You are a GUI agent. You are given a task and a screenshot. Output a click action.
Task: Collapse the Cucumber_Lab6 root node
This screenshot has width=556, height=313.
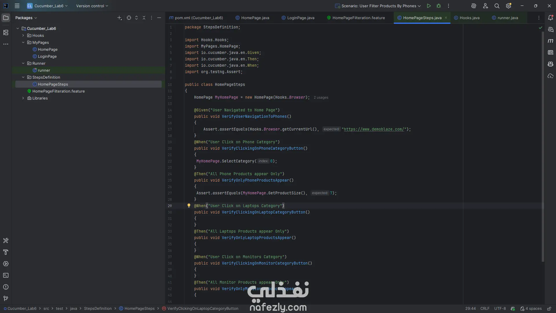[18, 28]
